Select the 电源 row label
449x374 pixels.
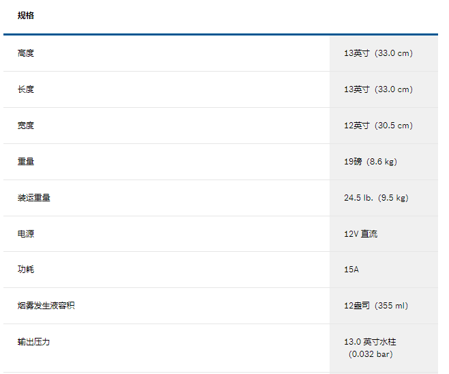pos(26,234)
